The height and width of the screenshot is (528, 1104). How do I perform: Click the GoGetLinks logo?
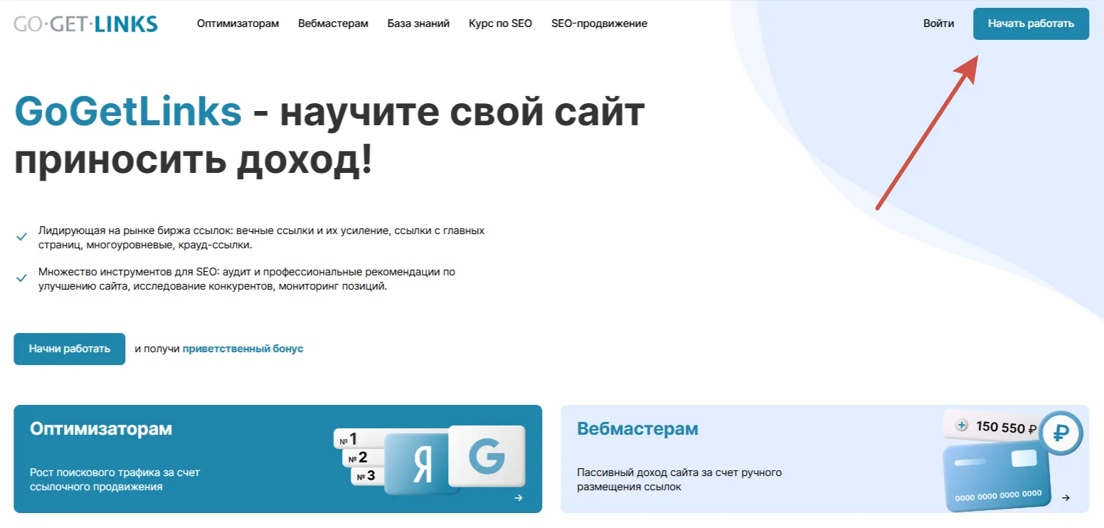(85, 23)
